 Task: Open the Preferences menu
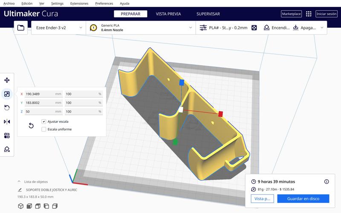click(104, 3)
